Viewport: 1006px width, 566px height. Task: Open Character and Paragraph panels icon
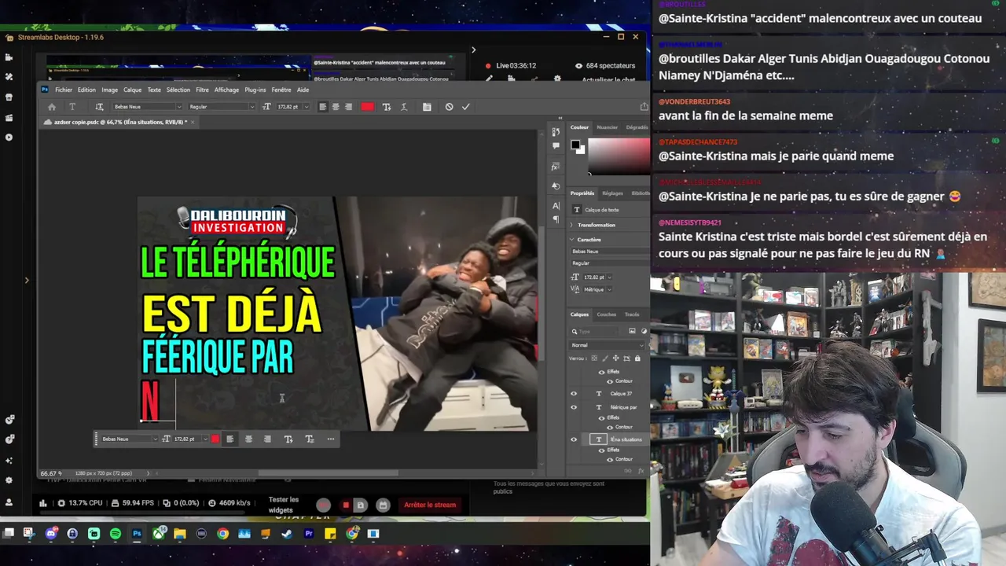(427, 107)
